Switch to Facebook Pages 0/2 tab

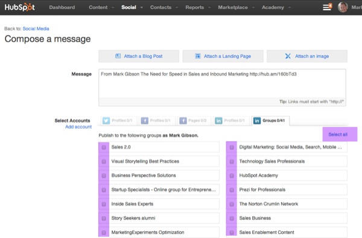[x=194, y=121]
